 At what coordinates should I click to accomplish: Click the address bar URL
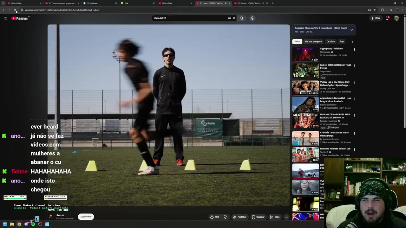tap(62, 10)
